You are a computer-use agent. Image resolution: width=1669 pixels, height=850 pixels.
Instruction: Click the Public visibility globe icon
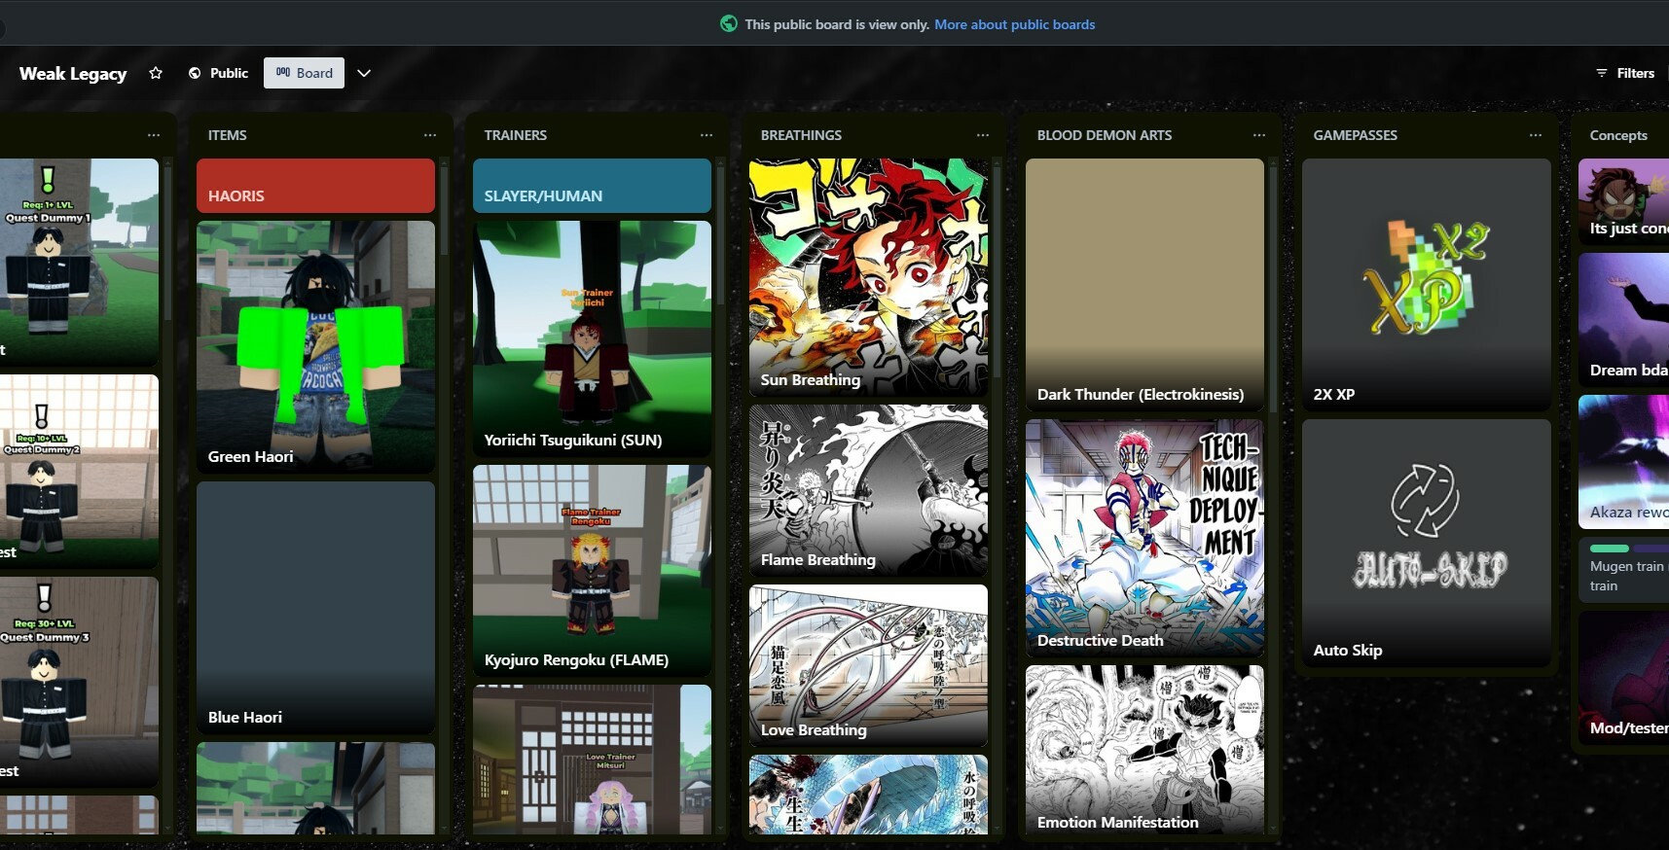point(195,73)
